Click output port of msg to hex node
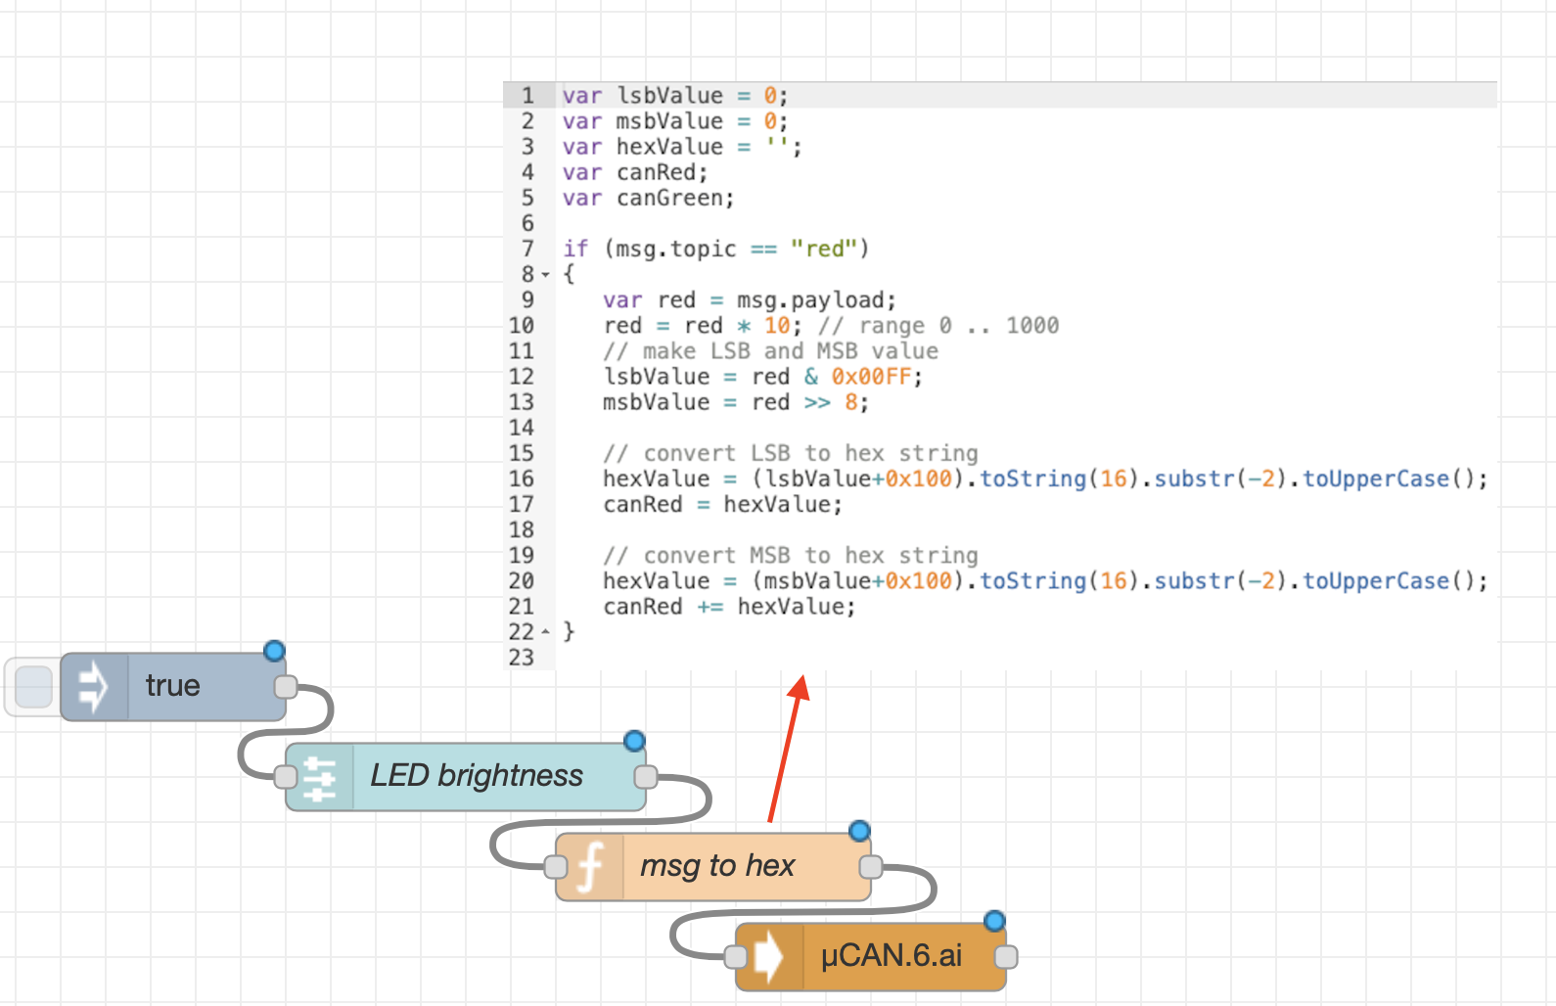 [871, 867]
